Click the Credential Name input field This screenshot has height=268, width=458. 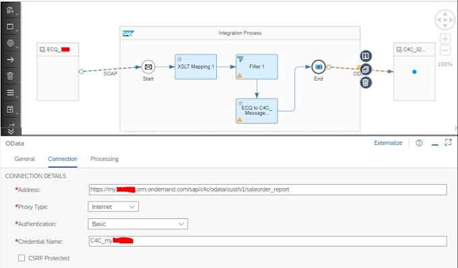(x=268, y=241)
